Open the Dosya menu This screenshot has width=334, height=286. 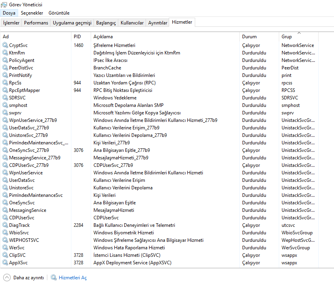[x=9, y=13]
